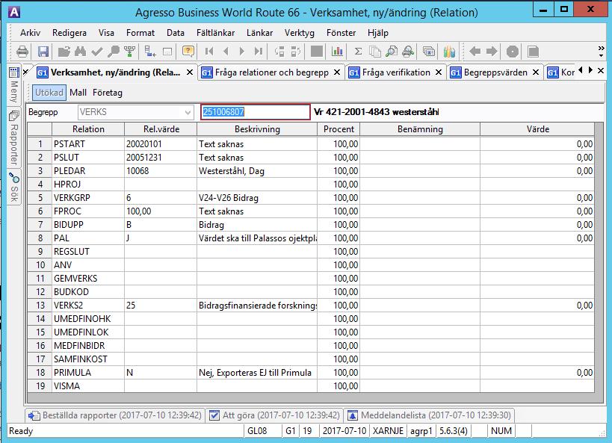Image resolution: width=612 pixels, height=443 pixels.
Task: Switch to Fråga relationer och begrepp tab
Action: [272, 72]
